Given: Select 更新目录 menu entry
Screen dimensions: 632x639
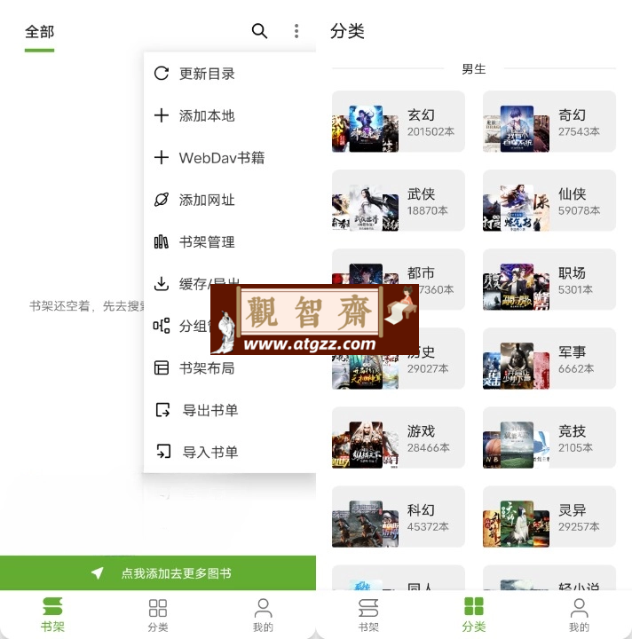Looking at the screenshot, I should coord(230,74).
